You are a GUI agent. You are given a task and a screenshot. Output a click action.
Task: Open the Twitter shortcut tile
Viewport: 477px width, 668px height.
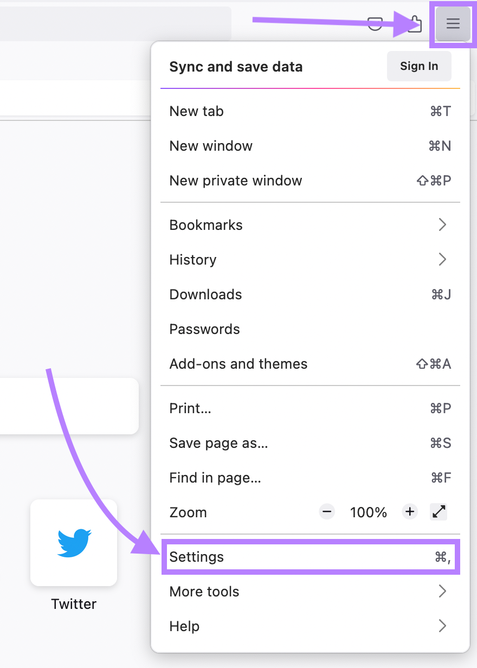pyautogui.click(x=74, y=543)
